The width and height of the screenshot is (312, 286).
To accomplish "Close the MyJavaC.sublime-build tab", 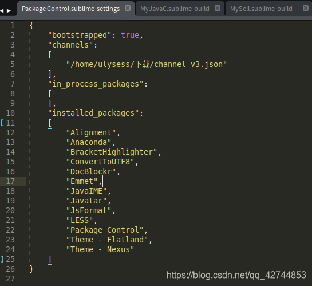I will pyautogui.click(x=218, y=8).
